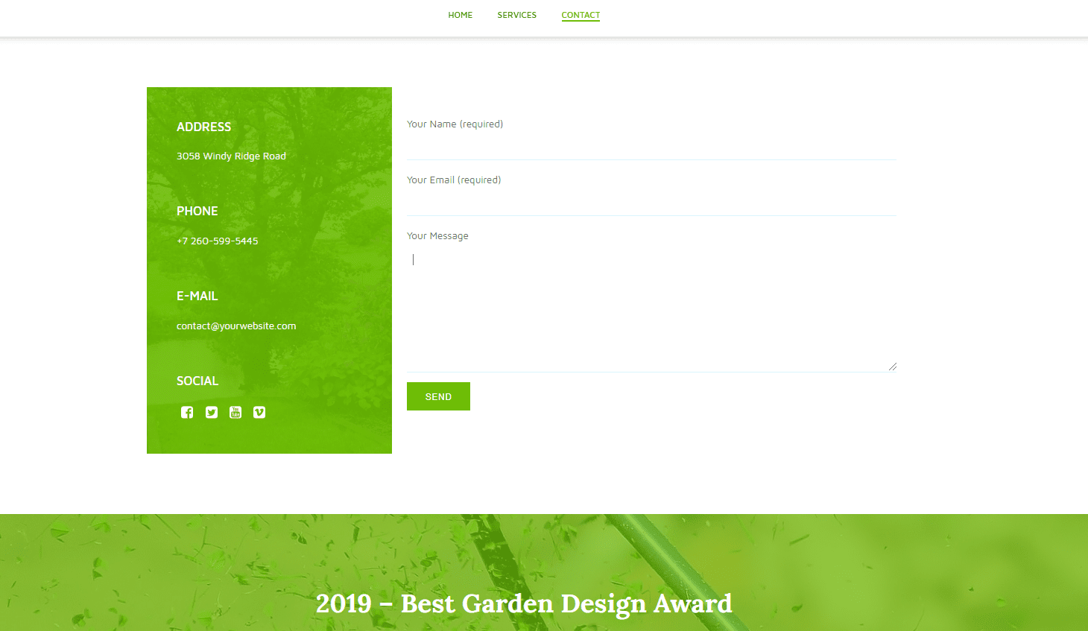
Task: Click the "Your Name (required)" label
Action: (455, 124)
